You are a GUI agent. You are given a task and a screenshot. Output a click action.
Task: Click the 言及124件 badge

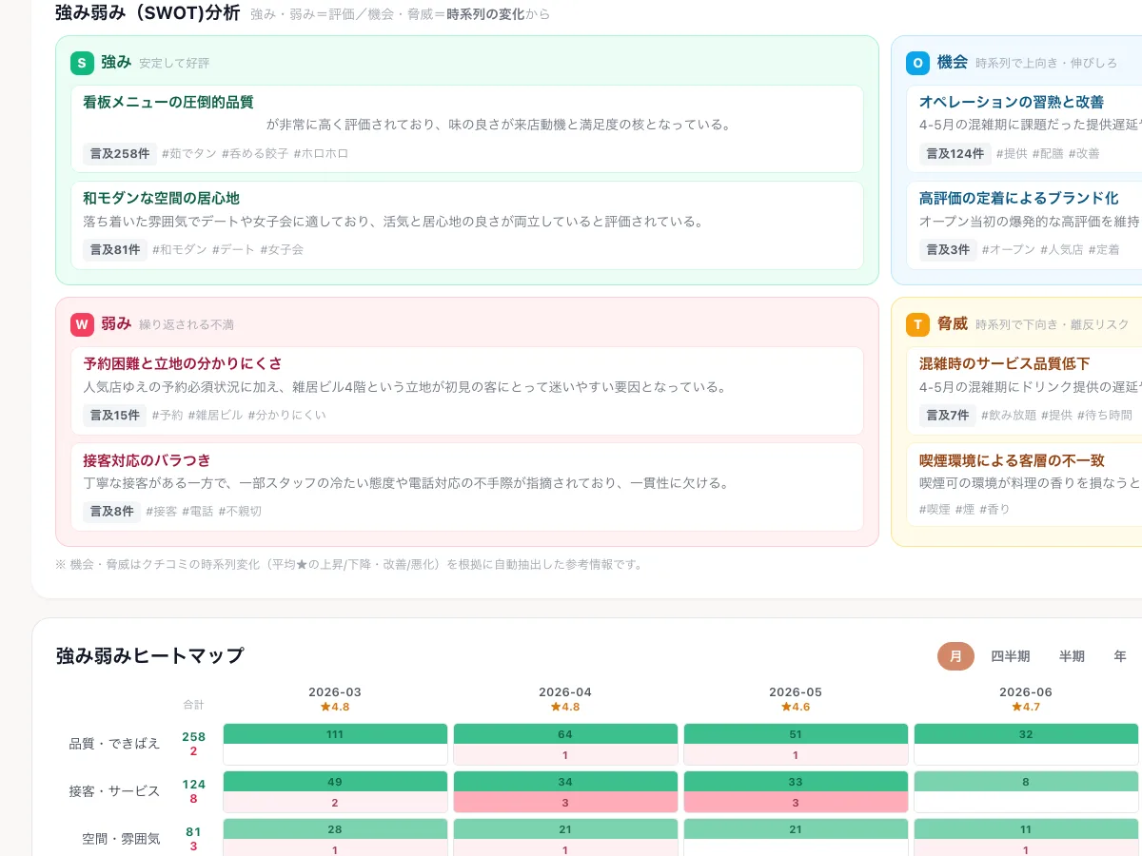coord(955,153)
